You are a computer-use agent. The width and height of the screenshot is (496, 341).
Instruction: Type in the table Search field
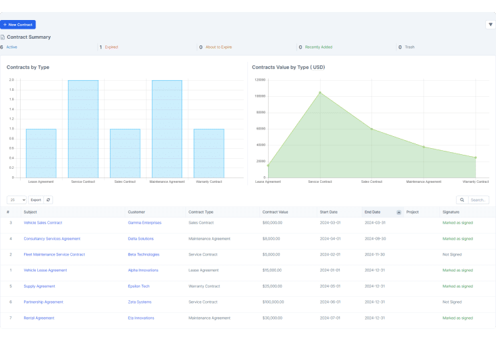[478, 200]
